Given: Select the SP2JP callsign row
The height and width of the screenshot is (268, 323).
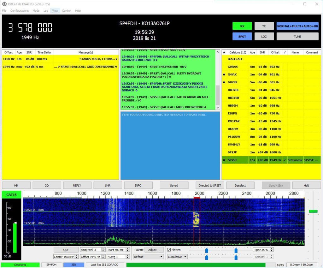Looking at the screenshot, I should pos(271,152).
